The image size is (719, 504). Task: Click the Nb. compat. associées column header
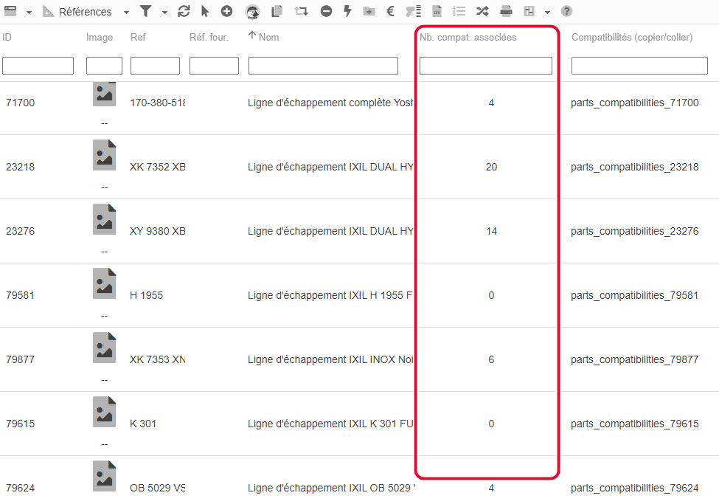pyautogui.click(x=468, y=37)
